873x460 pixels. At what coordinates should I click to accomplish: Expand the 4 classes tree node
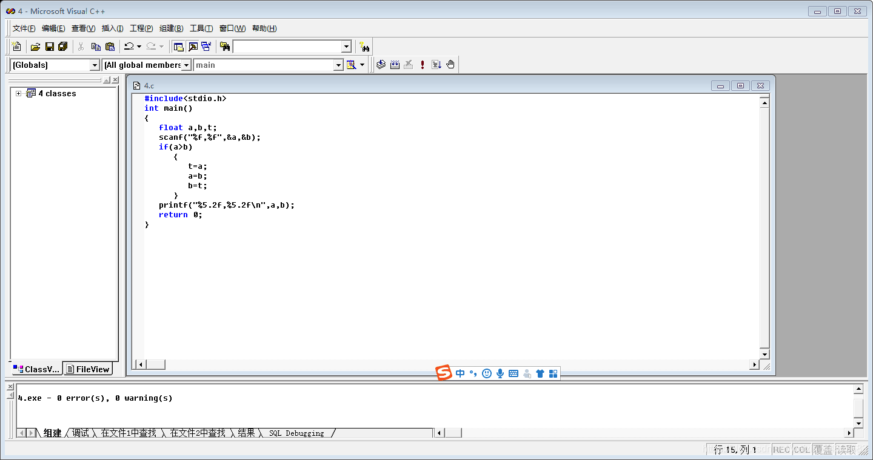[x=18, y=93]
